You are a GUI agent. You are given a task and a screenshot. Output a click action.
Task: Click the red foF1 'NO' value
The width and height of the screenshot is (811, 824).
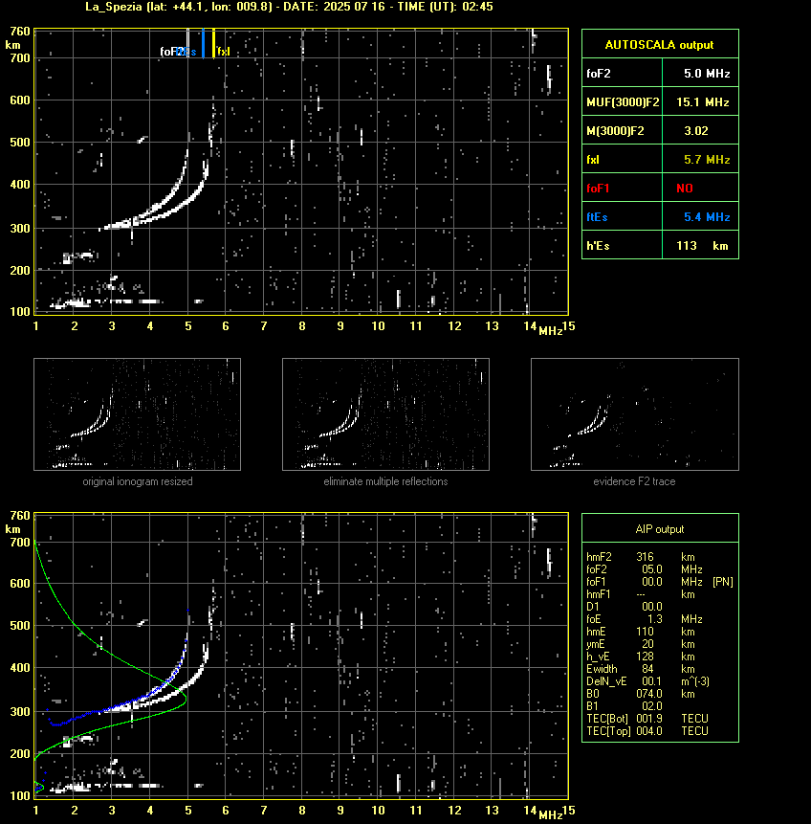(685, 189)
